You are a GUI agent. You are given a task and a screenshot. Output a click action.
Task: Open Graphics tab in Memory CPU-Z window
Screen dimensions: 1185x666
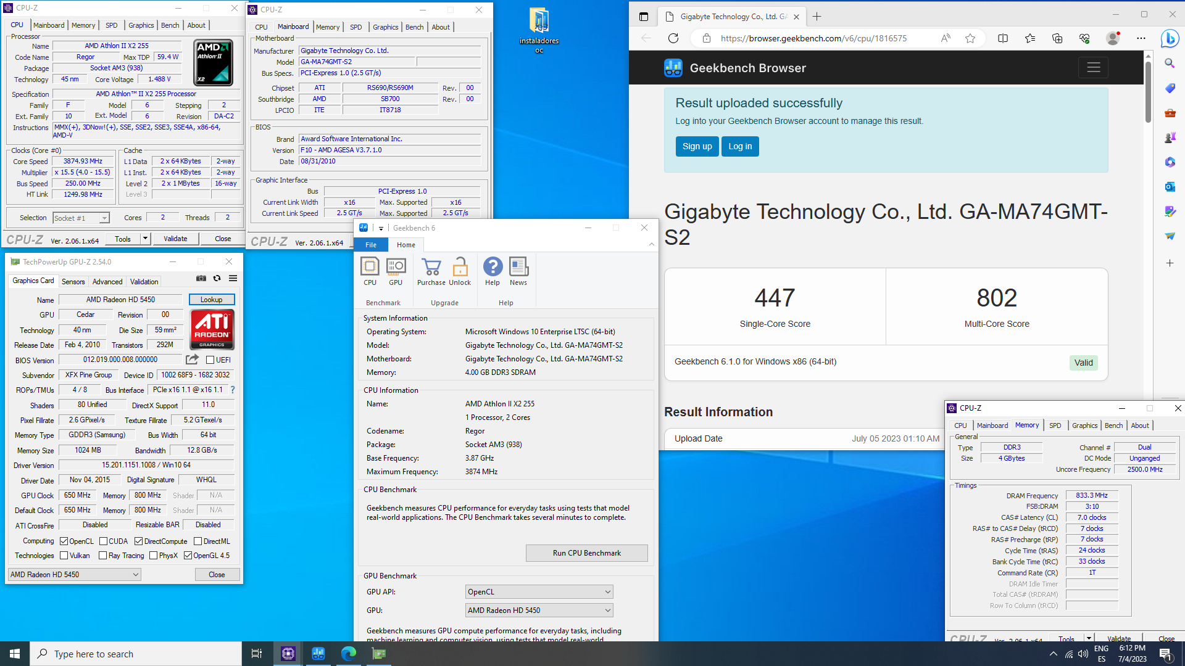click(x=1084, y=425)
